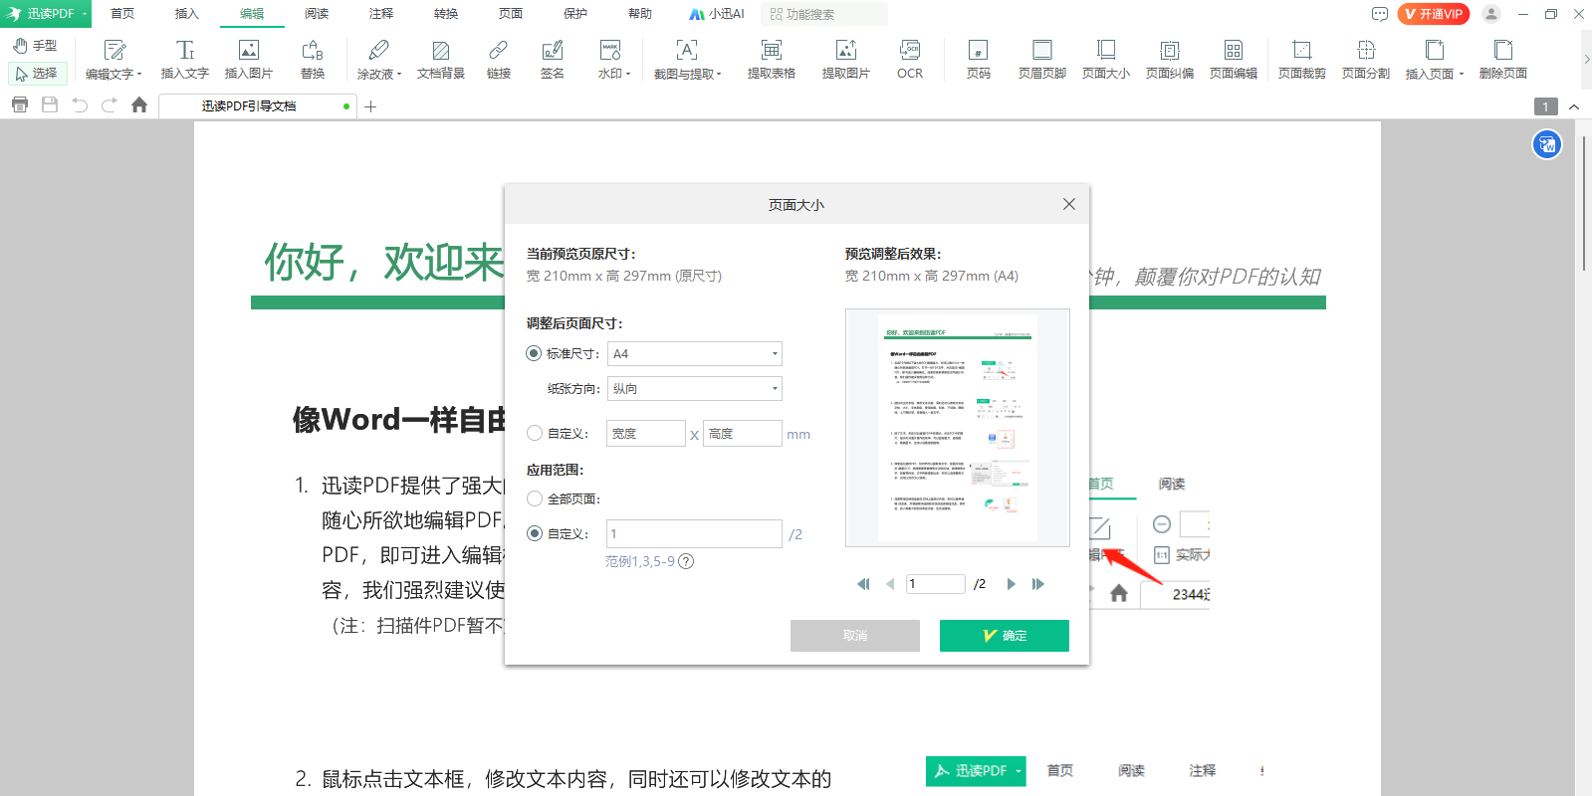
Task: Switch to the 阅读 tab
Action: click(317, 14)
